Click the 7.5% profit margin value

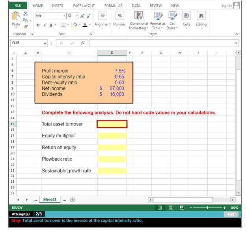tap(120, 71)
